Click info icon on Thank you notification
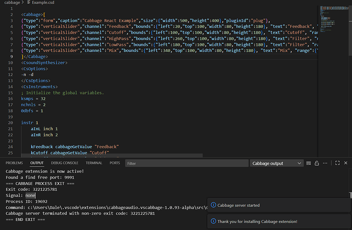Screen dimensions: 352x230 point(213,221)
